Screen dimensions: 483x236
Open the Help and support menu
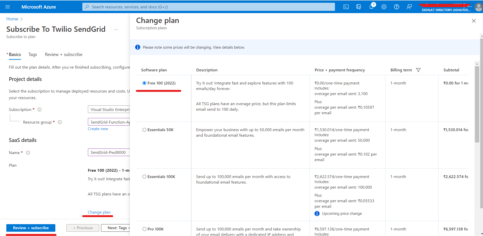[396, 7]
